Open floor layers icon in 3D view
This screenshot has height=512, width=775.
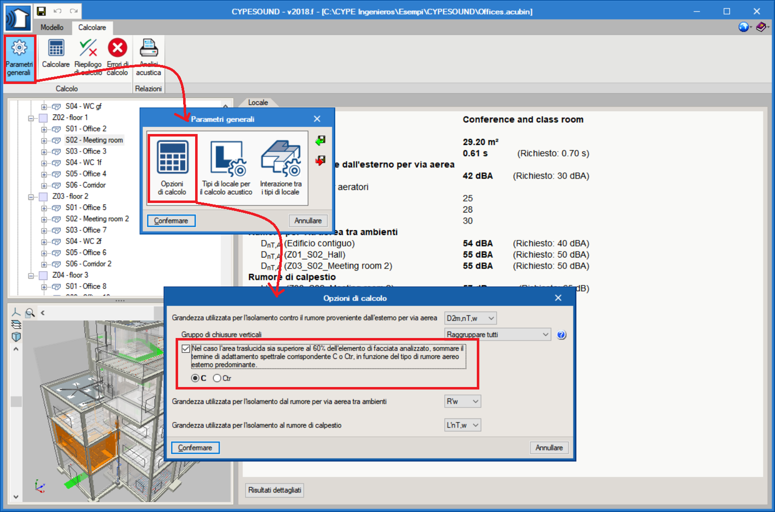click(16, 325)
